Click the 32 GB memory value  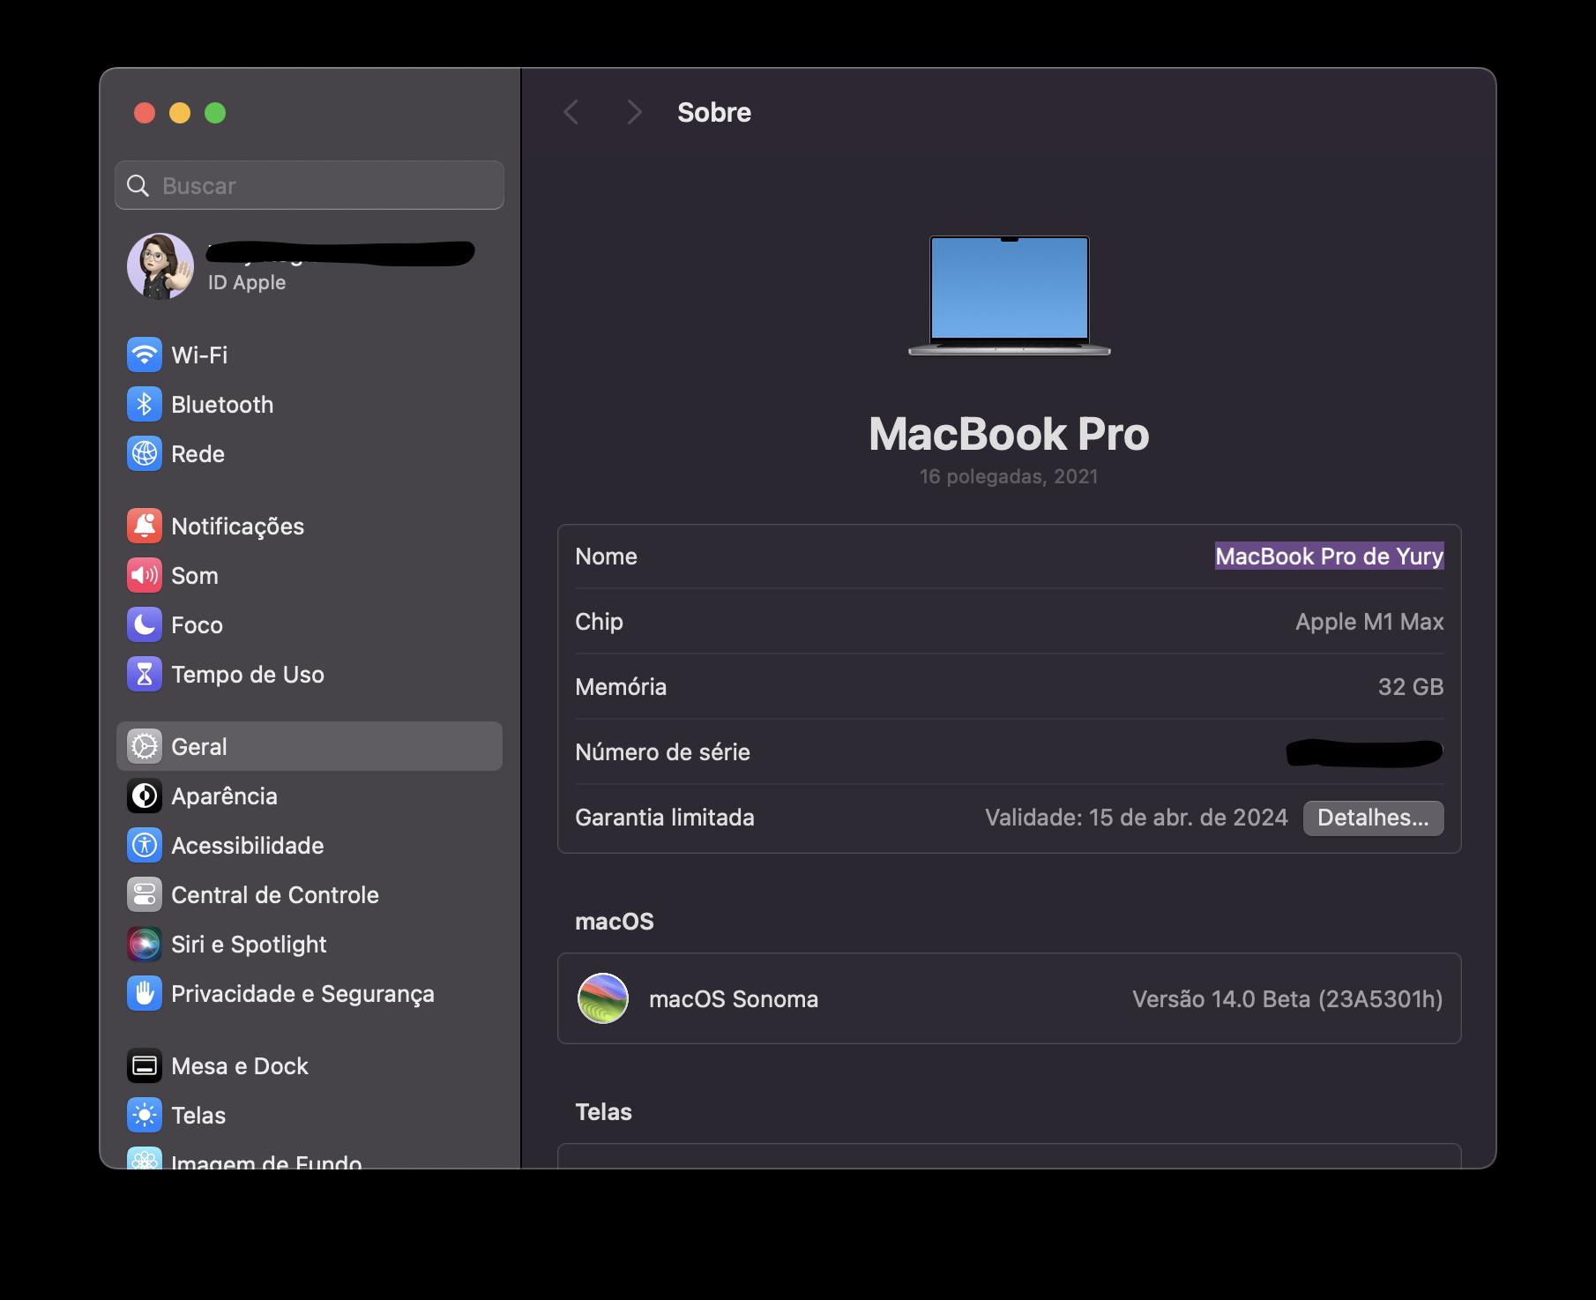click(1411, 687)
